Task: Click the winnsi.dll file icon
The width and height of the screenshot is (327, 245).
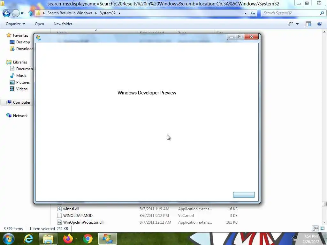Action: coord(59,209)
